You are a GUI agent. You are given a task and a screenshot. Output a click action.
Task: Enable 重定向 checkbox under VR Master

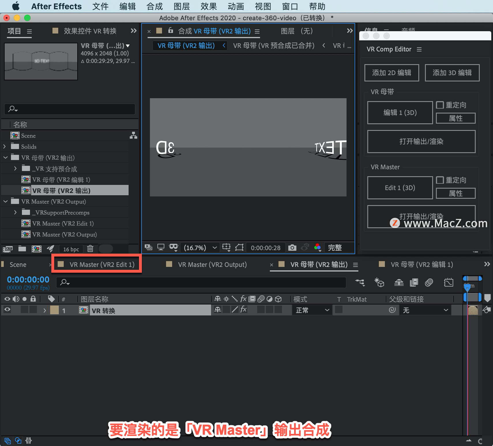tap(440, 180)
